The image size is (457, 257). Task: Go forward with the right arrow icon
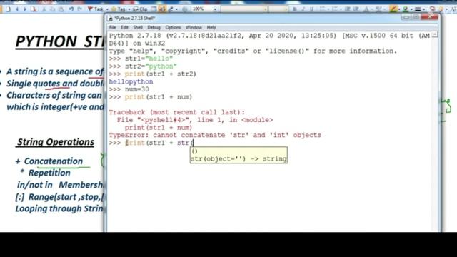25,9
